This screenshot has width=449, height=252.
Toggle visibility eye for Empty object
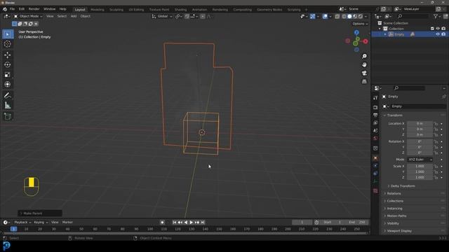tap(438, 34)
